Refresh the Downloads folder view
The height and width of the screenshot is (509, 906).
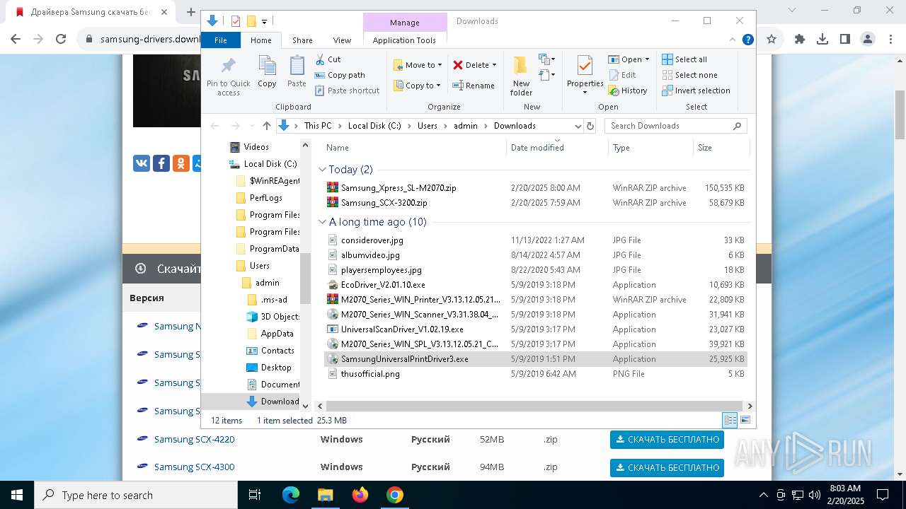590,126
